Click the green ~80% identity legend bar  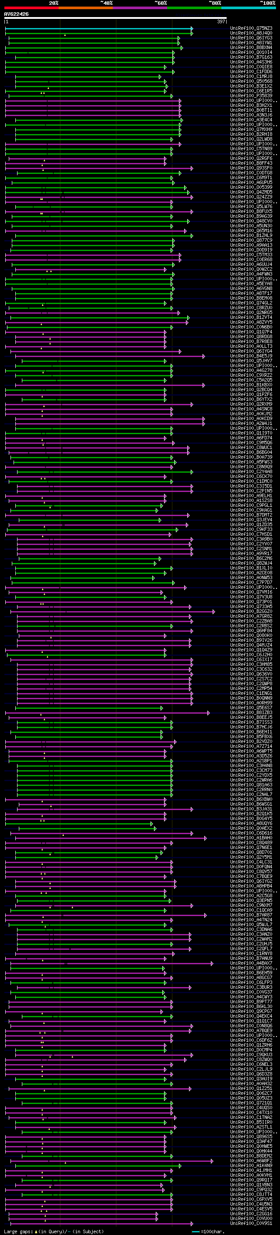pyautogui.click(x=194, y=8)
